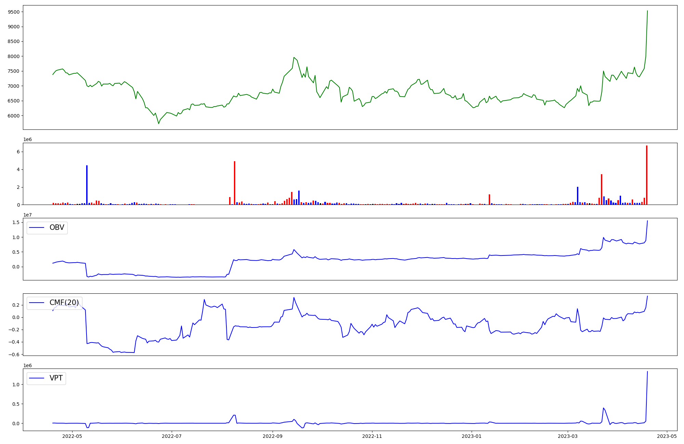Click the tall blue May 2022 volume bar
The width and height of the screenshot is (684, 444).
pyautogui.click(x=87, y=185)
